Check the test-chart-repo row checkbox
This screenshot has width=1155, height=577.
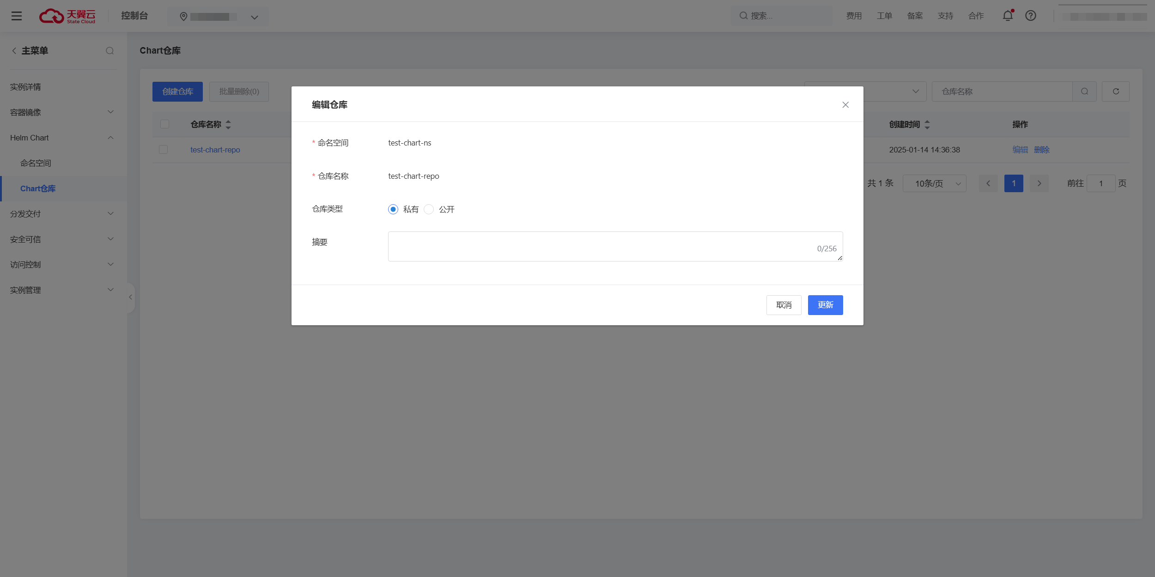(163, 150)
